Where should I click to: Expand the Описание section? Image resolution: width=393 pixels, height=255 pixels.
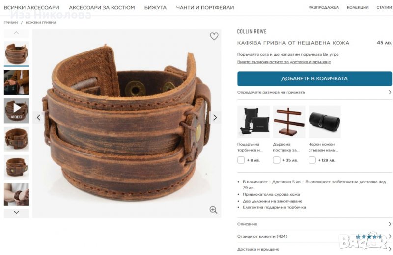(x=314, y=224)
